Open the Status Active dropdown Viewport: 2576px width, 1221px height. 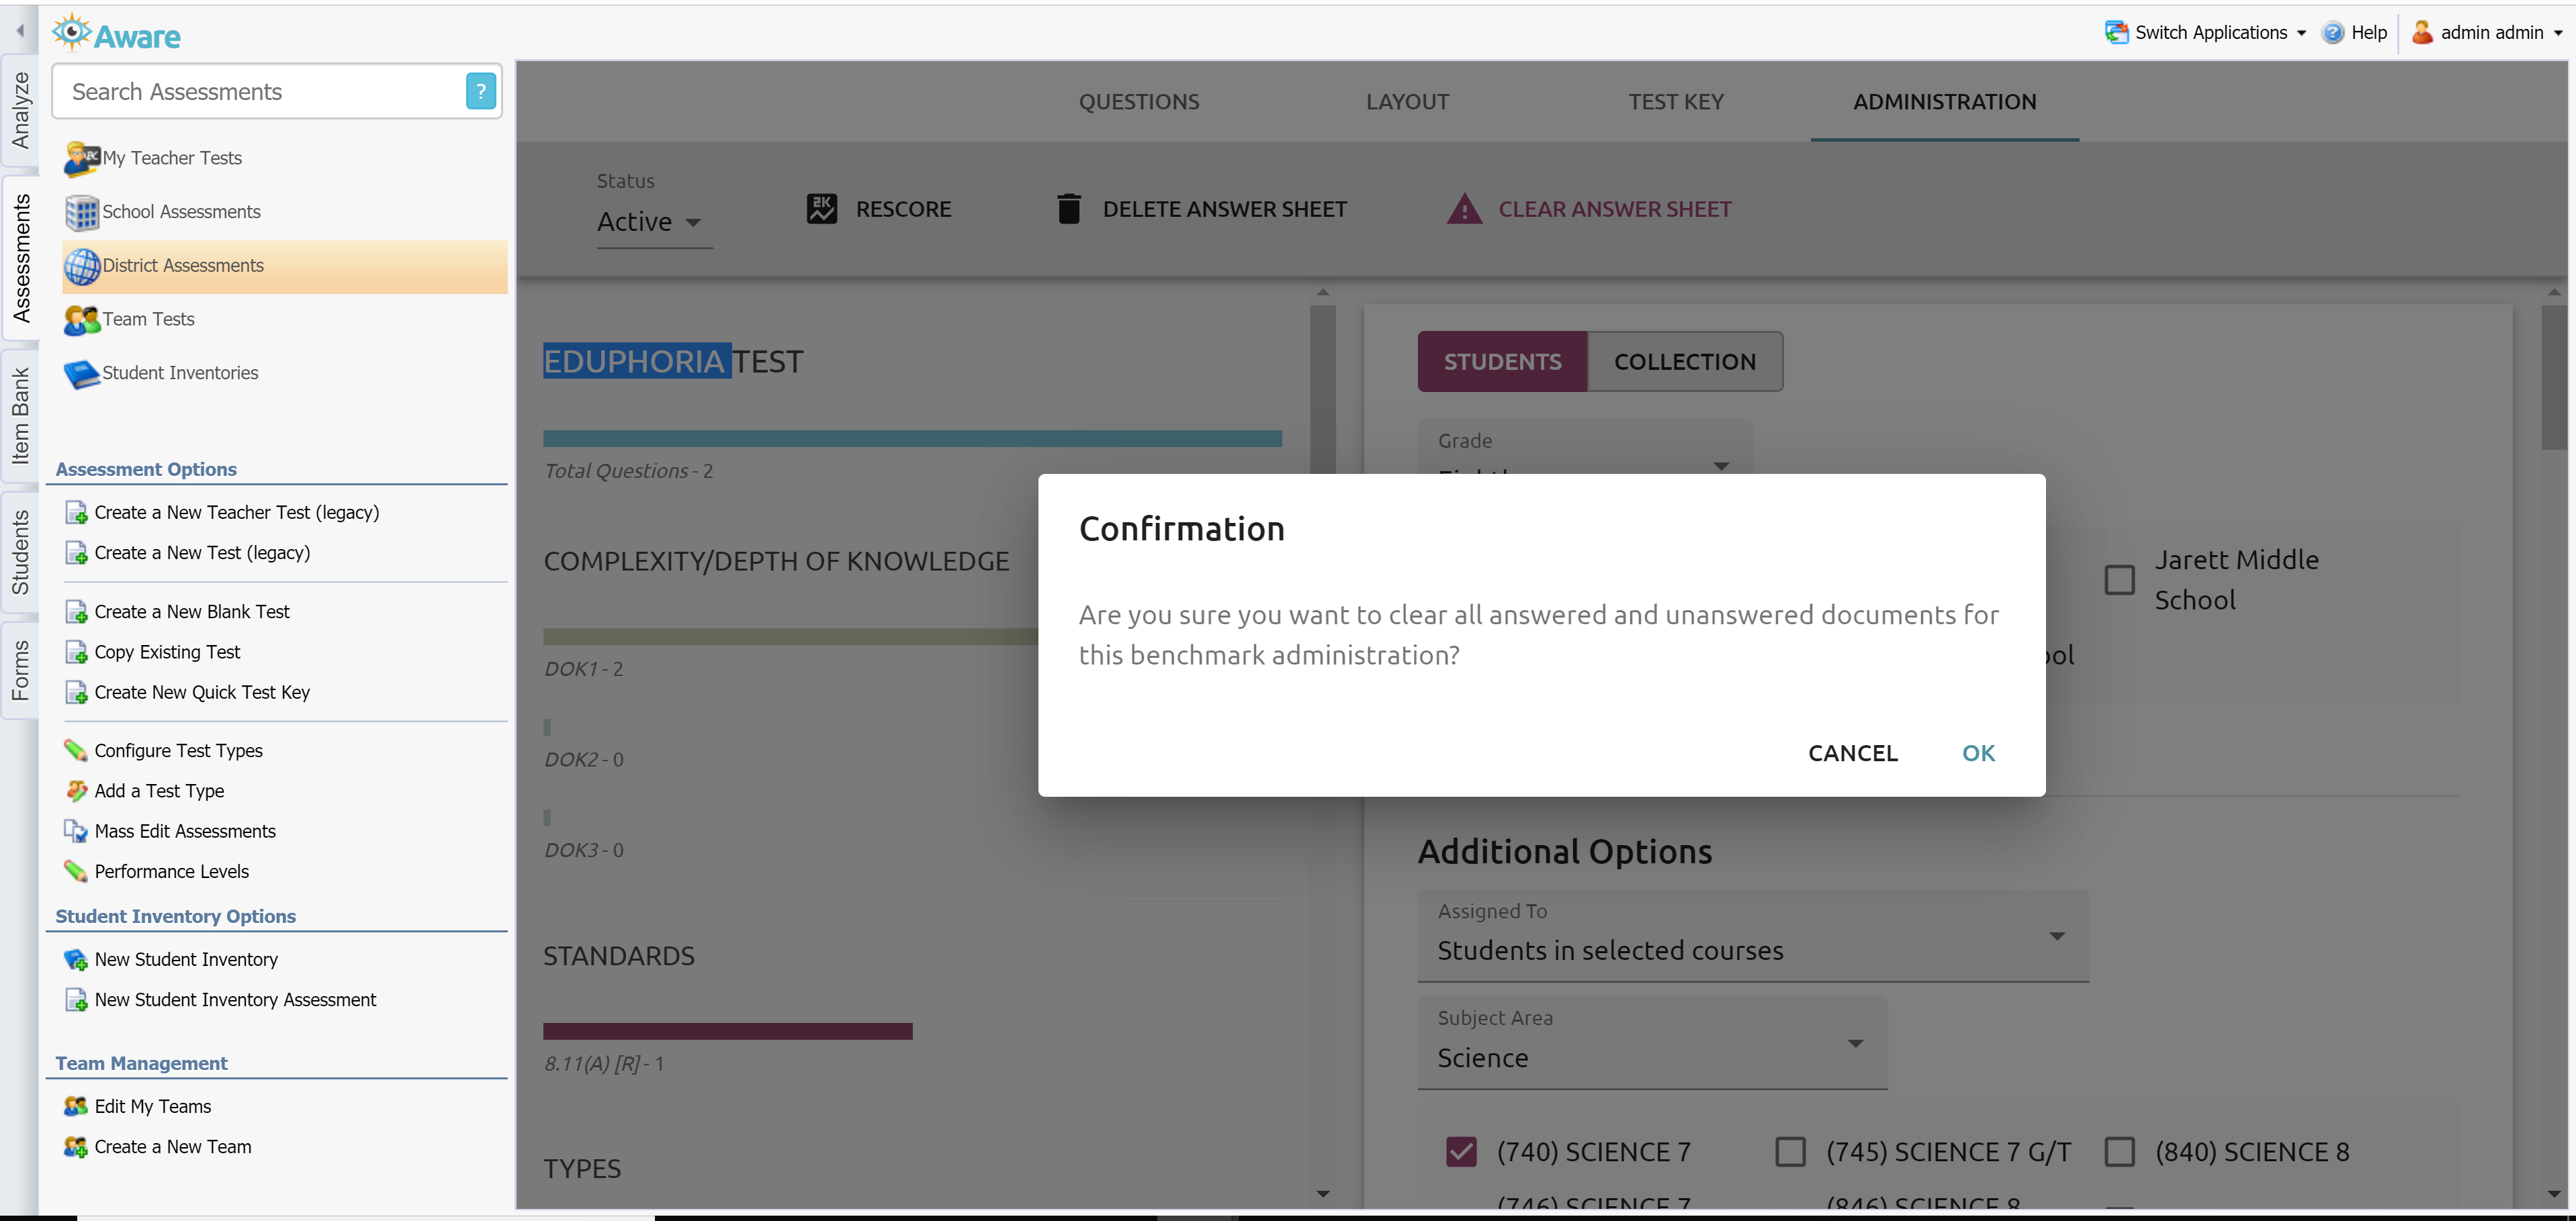pyautogui.click(x=654, y=221)
